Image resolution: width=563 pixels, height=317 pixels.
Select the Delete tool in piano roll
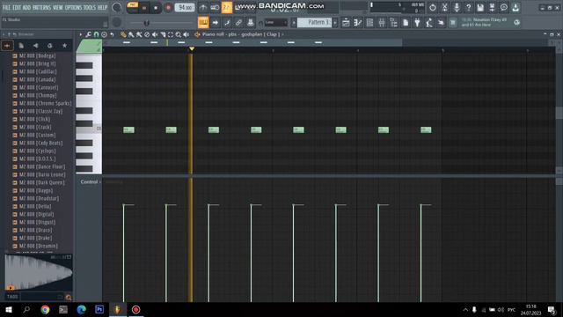click(x=147, y=34)
